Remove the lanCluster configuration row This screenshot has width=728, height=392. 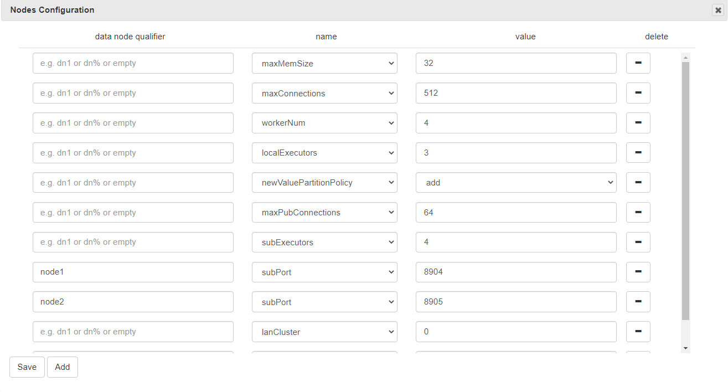(638, 332)
